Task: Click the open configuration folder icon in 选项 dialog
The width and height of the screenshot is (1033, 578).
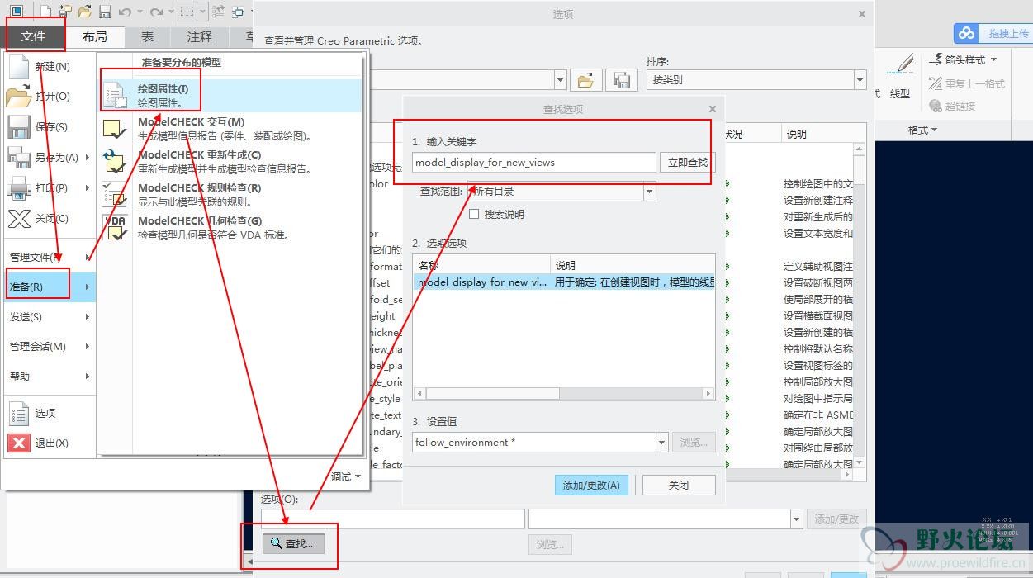Action: click(x=585, y=80)
